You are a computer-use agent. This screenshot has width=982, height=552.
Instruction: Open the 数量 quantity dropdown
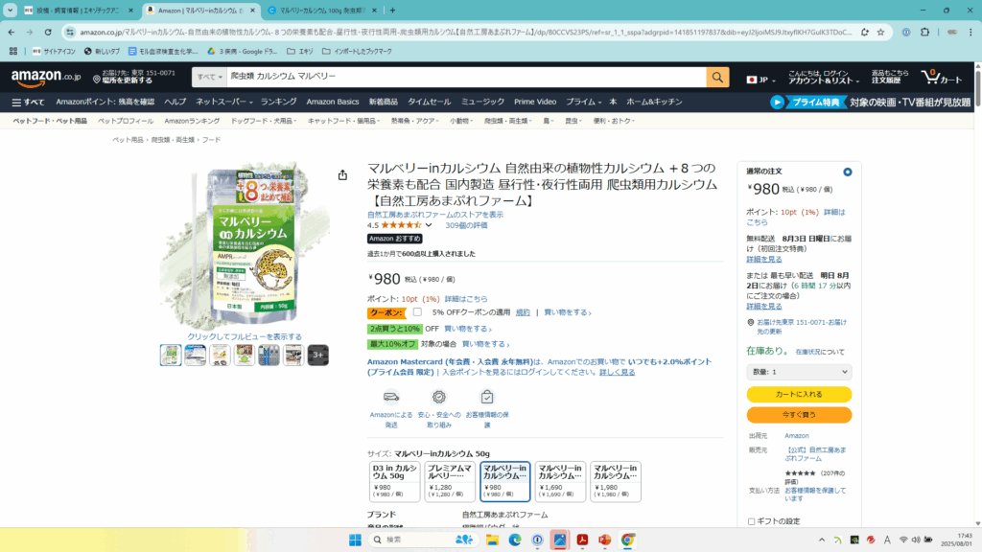[x=799, y=372]
